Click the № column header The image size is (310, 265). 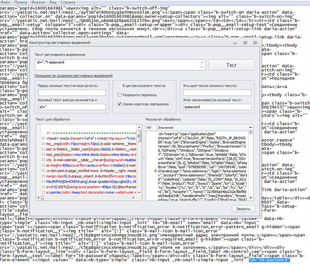coord(151,128)
